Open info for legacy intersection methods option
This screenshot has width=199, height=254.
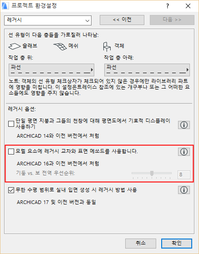coord(184,152)
